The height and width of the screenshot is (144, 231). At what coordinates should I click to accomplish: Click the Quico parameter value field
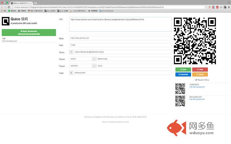pos(134,66)
